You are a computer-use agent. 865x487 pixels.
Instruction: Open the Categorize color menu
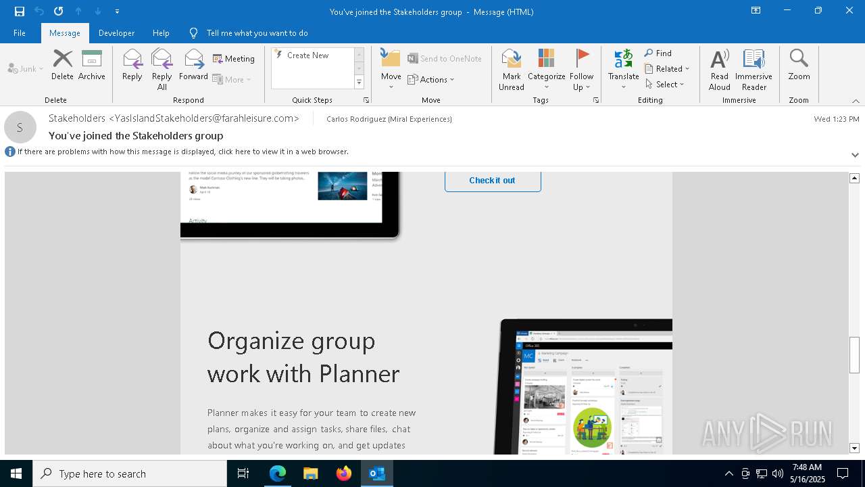(x=546, y=70)
